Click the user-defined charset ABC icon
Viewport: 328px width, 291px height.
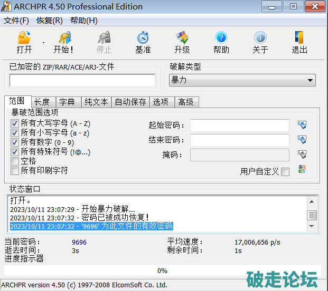point(302,169)
